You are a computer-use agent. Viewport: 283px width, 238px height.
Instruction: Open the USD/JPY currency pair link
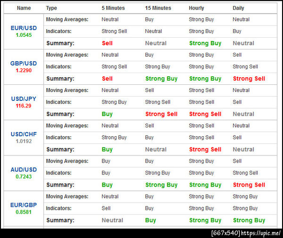(x=24, y=99)
